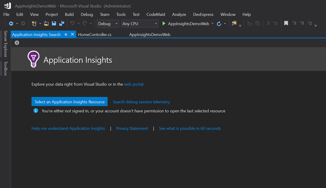The height and width of the screenshot is (188, 326).
Task: Click the blue info icon beside the sign-in message
Action: (36, 110)
